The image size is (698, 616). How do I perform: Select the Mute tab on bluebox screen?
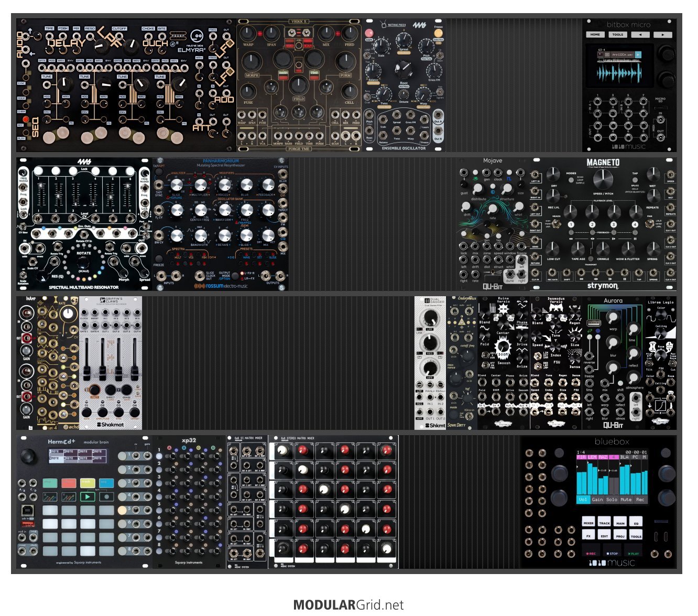626,500
